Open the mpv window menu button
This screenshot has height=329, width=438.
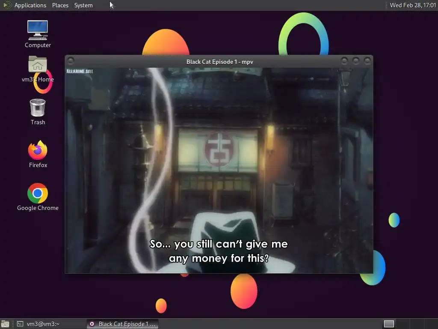coord(71,61)
